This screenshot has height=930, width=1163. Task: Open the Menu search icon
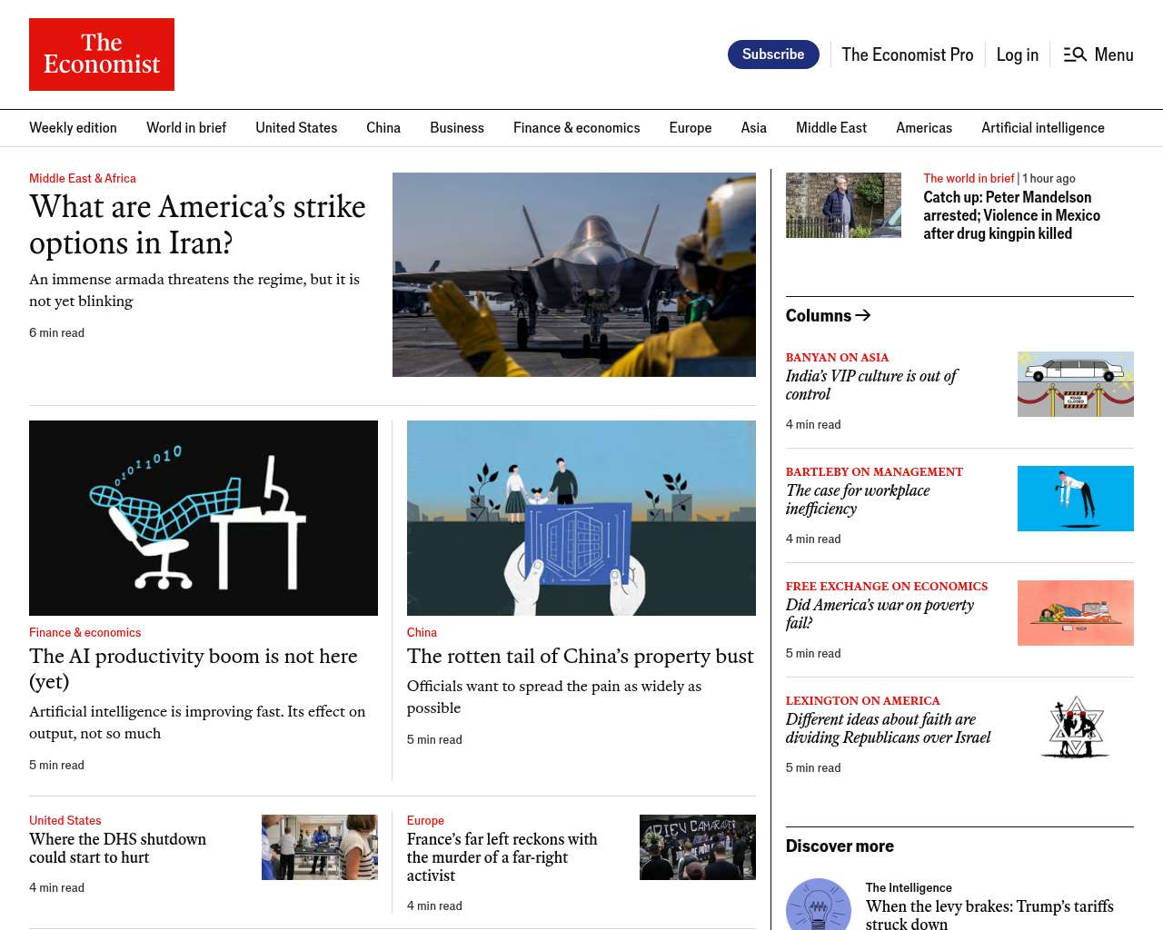(1075, 54)
